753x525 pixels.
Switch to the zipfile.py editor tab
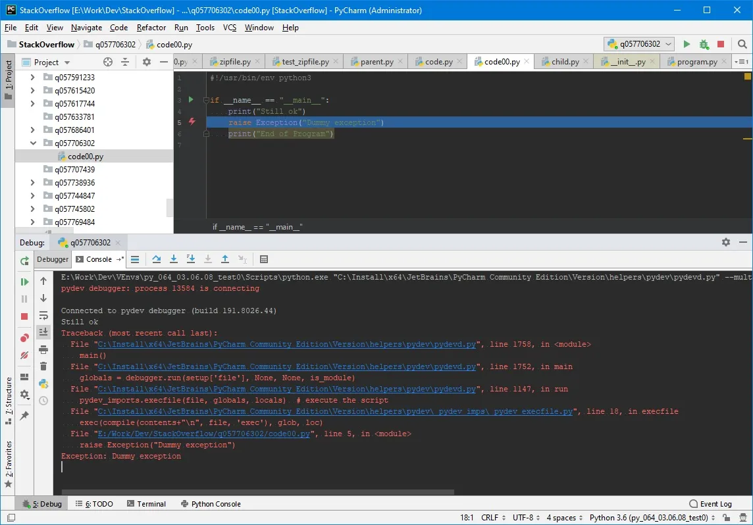[230, 62]
